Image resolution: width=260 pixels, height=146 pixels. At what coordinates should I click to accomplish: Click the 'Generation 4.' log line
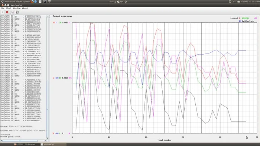click(6, 33)
